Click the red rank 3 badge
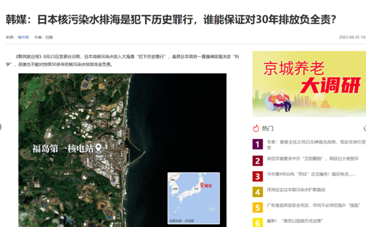Screen dimensions: 366x227 point(258,176)
